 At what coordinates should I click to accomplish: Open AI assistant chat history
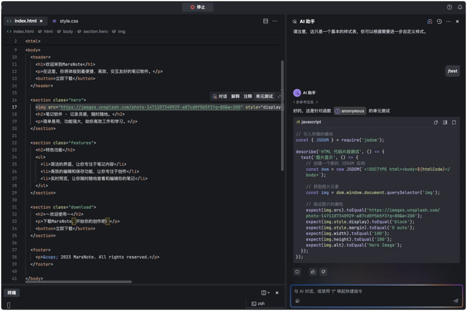pyautogui.click(x=439, y=21)
